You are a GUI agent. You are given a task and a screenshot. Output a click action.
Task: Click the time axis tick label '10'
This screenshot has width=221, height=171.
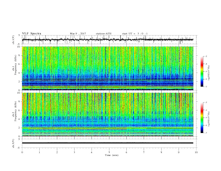pyautogui.click(x=196, y=152)
